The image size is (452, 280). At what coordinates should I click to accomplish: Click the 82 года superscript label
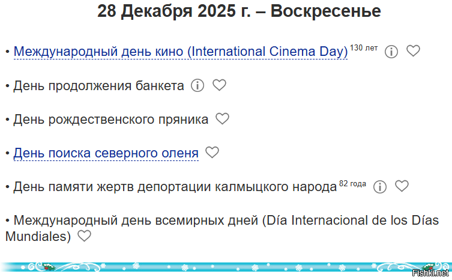click(352, 184)
